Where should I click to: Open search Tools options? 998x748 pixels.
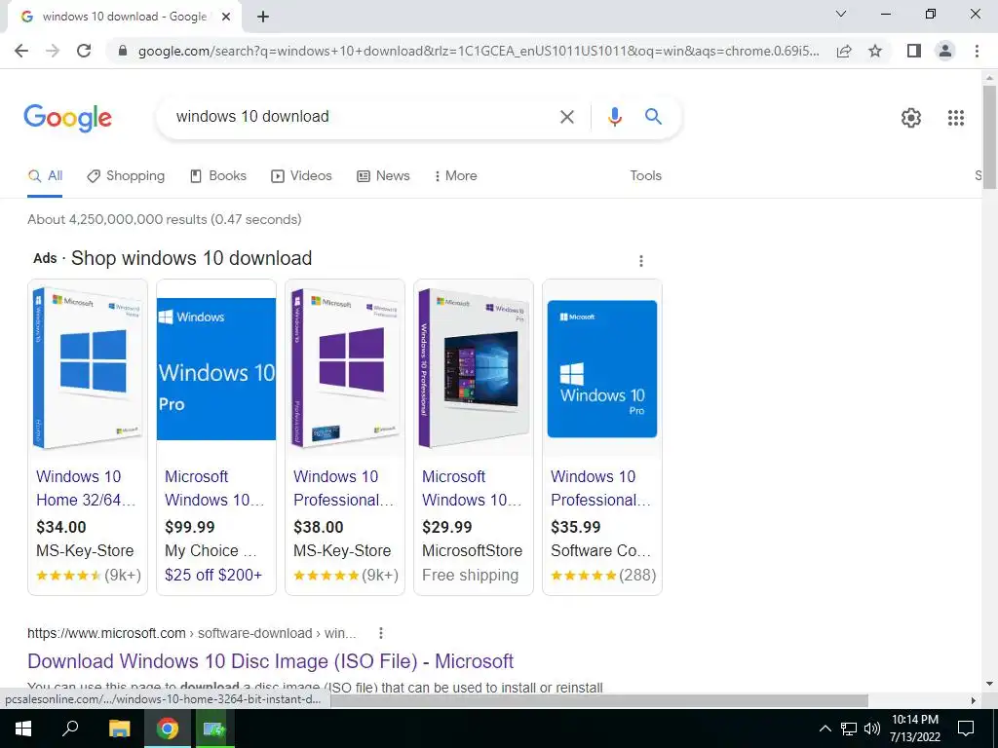click(645, 176)
